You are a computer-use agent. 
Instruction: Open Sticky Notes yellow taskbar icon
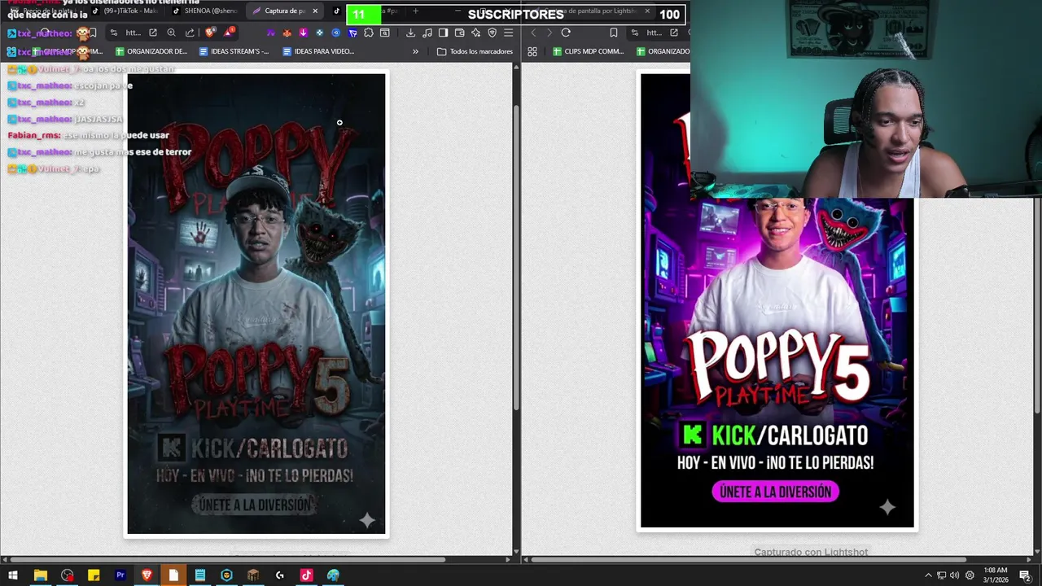pyautogui.click(x=94, y=575)
